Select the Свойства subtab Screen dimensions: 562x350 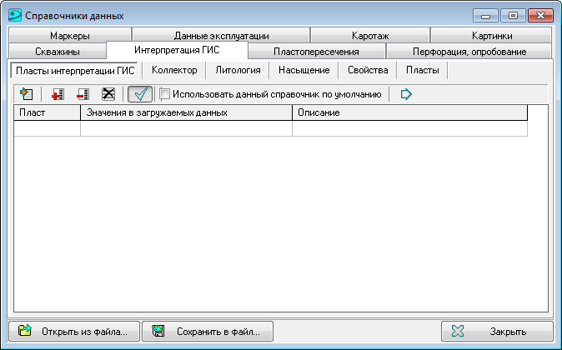coord(368,70)
